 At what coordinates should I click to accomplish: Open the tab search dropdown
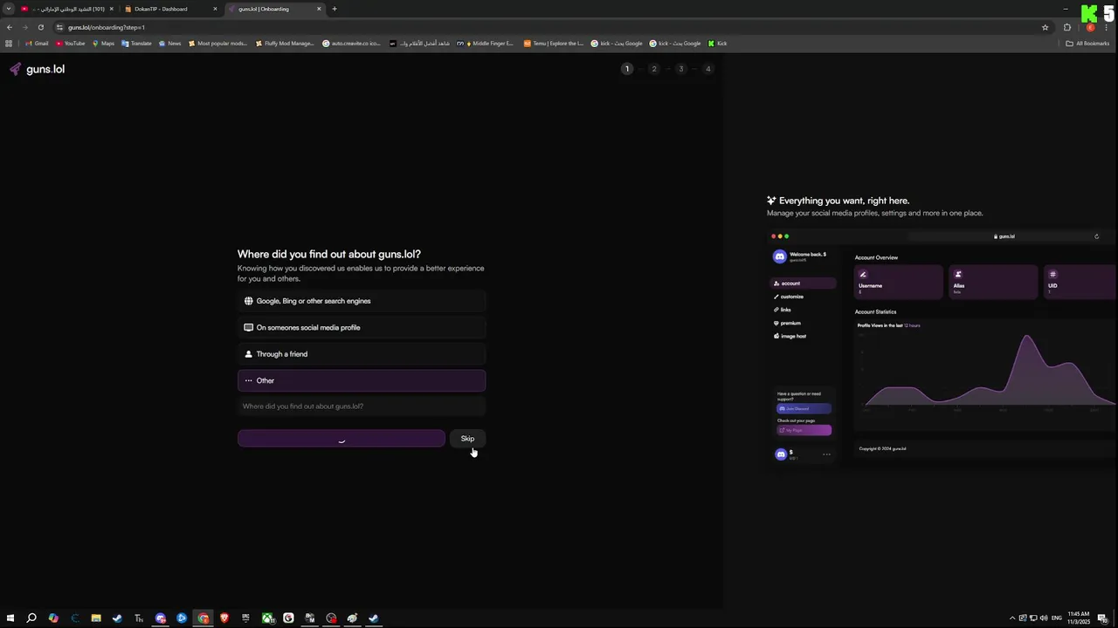tap(9, 9)
